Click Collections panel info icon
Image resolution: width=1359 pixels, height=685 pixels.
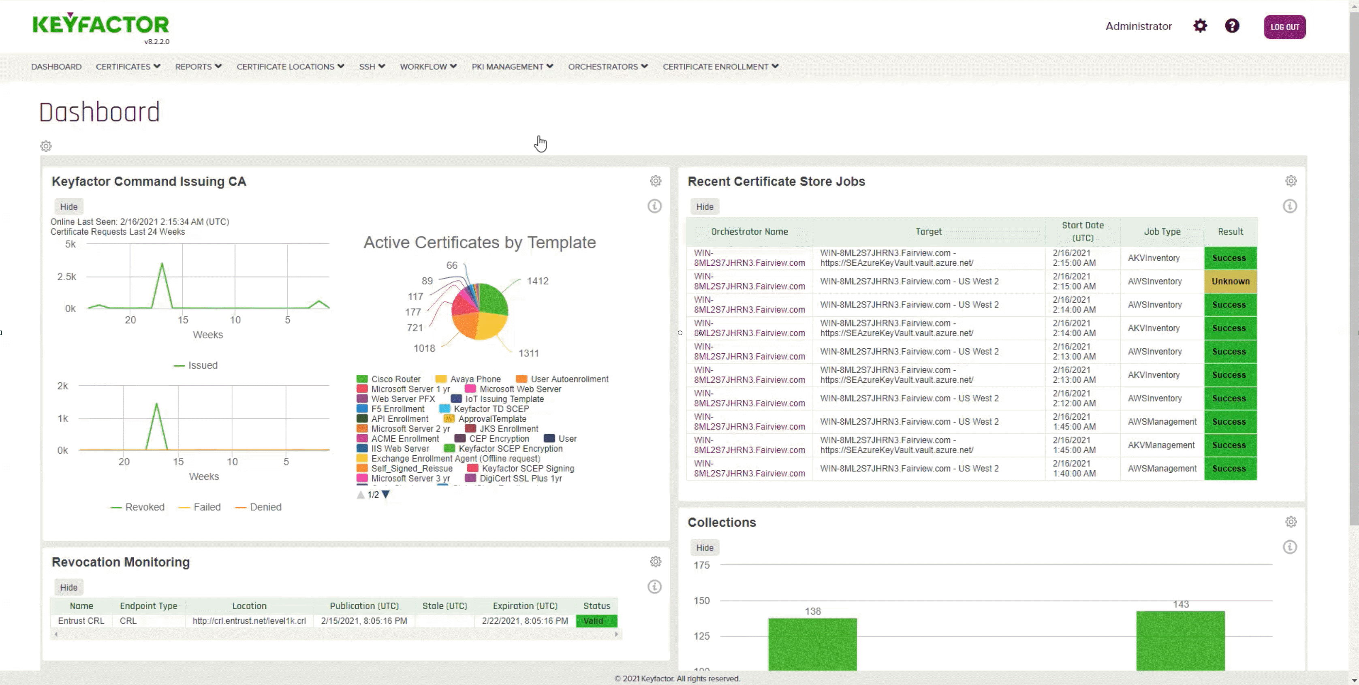click(x=1289, y=547)
